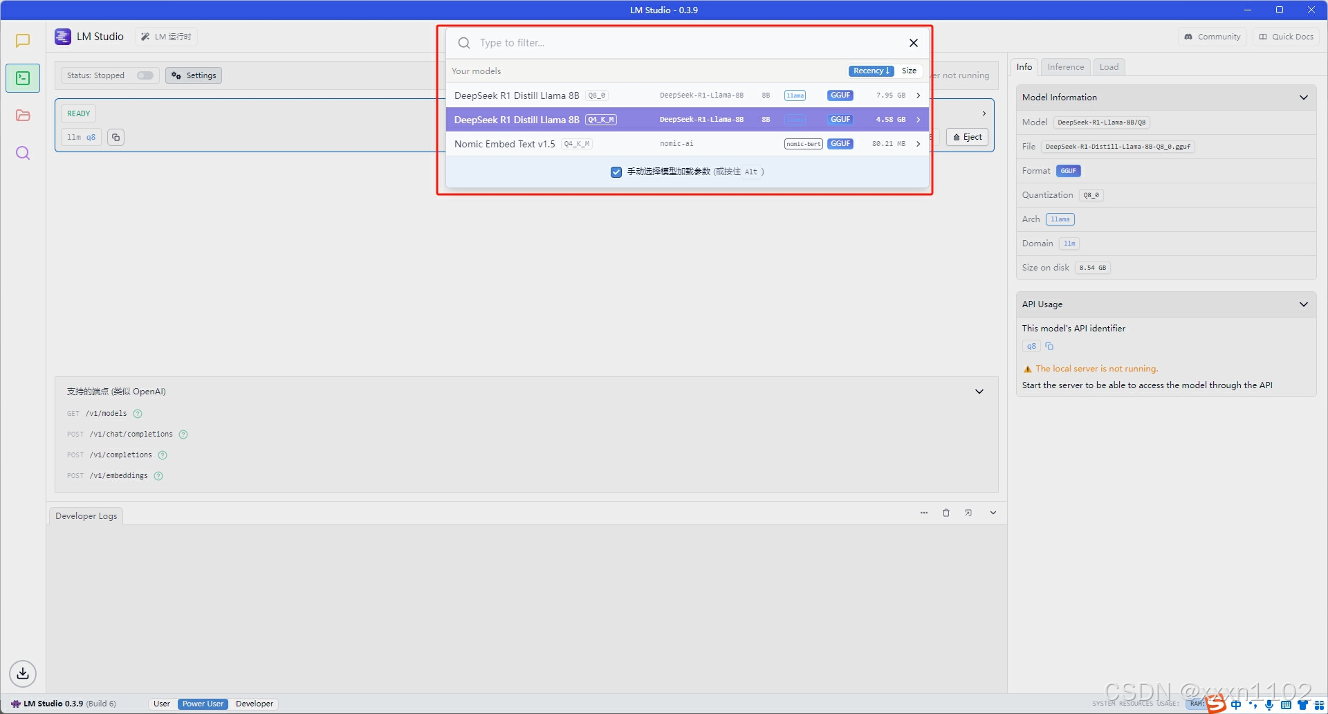This screenshot has height=714, width=1328.
Task: Open the Downloads icon at the sidebar bottom
Action: pos(23,673)
